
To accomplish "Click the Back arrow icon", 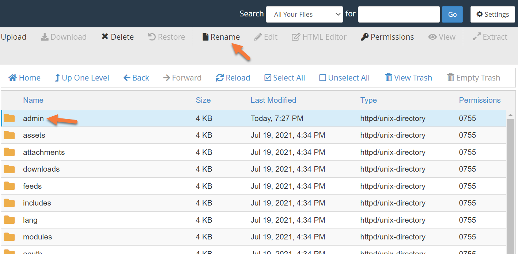I will coord(127,78).
